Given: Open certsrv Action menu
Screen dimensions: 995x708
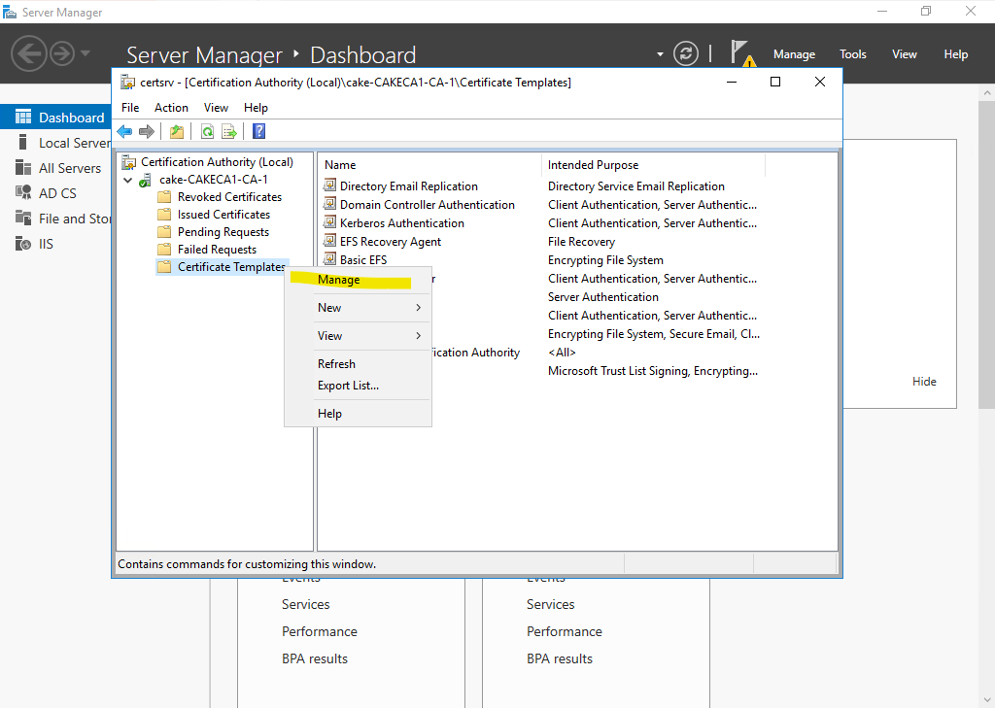Looking at the screenshot, I should click(x=171, y=107).
